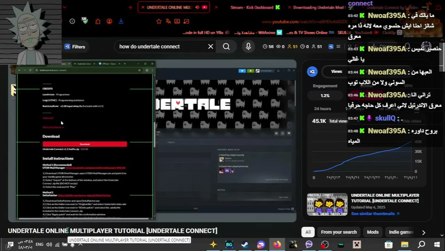Select the 24 hours time range
The height and width of the screenshot is (251, 445).
coord(322,109)
